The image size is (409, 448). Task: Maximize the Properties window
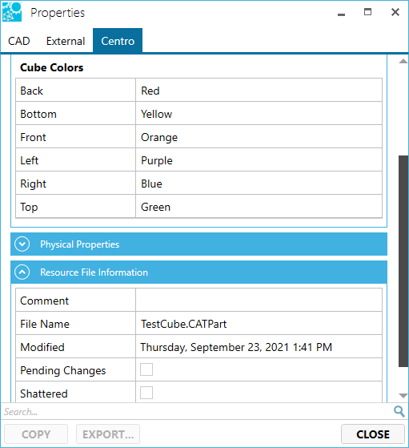tap(367, 12)
